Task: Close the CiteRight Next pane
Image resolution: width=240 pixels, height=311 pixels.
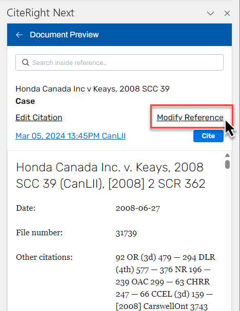Action: point(227,13)
